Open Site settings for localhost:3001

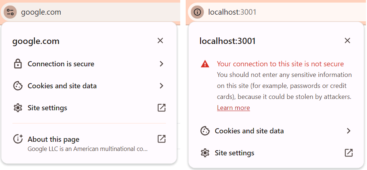tap(277, 153)
